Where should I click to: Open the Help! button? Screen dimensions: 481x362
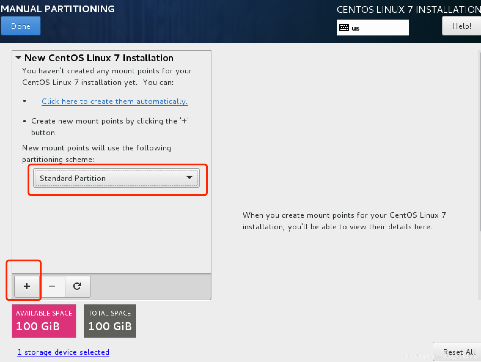point(461,26)
